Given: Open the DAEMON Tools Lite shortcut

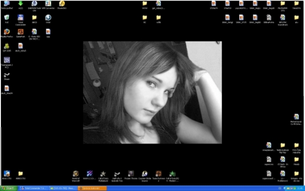Looking at the screenshot, I should tap(34, 6).
